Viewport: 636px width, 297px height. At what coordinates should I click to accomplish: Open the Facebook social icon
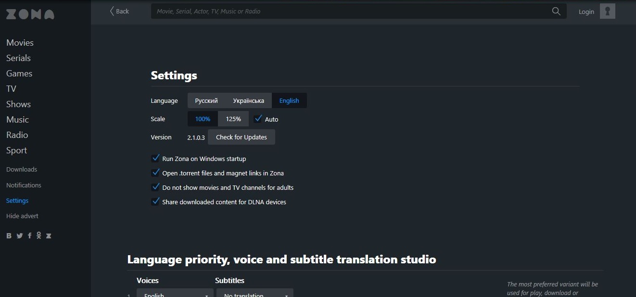click(x=29, y=235)
